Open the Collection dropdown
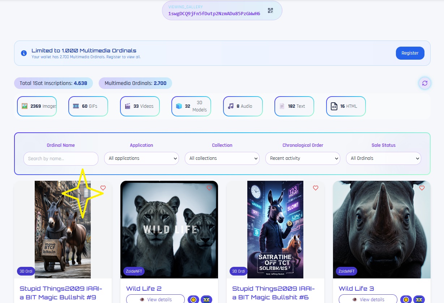Image resolution: width=444 pixels, height=303 pixels. (222, 158)
